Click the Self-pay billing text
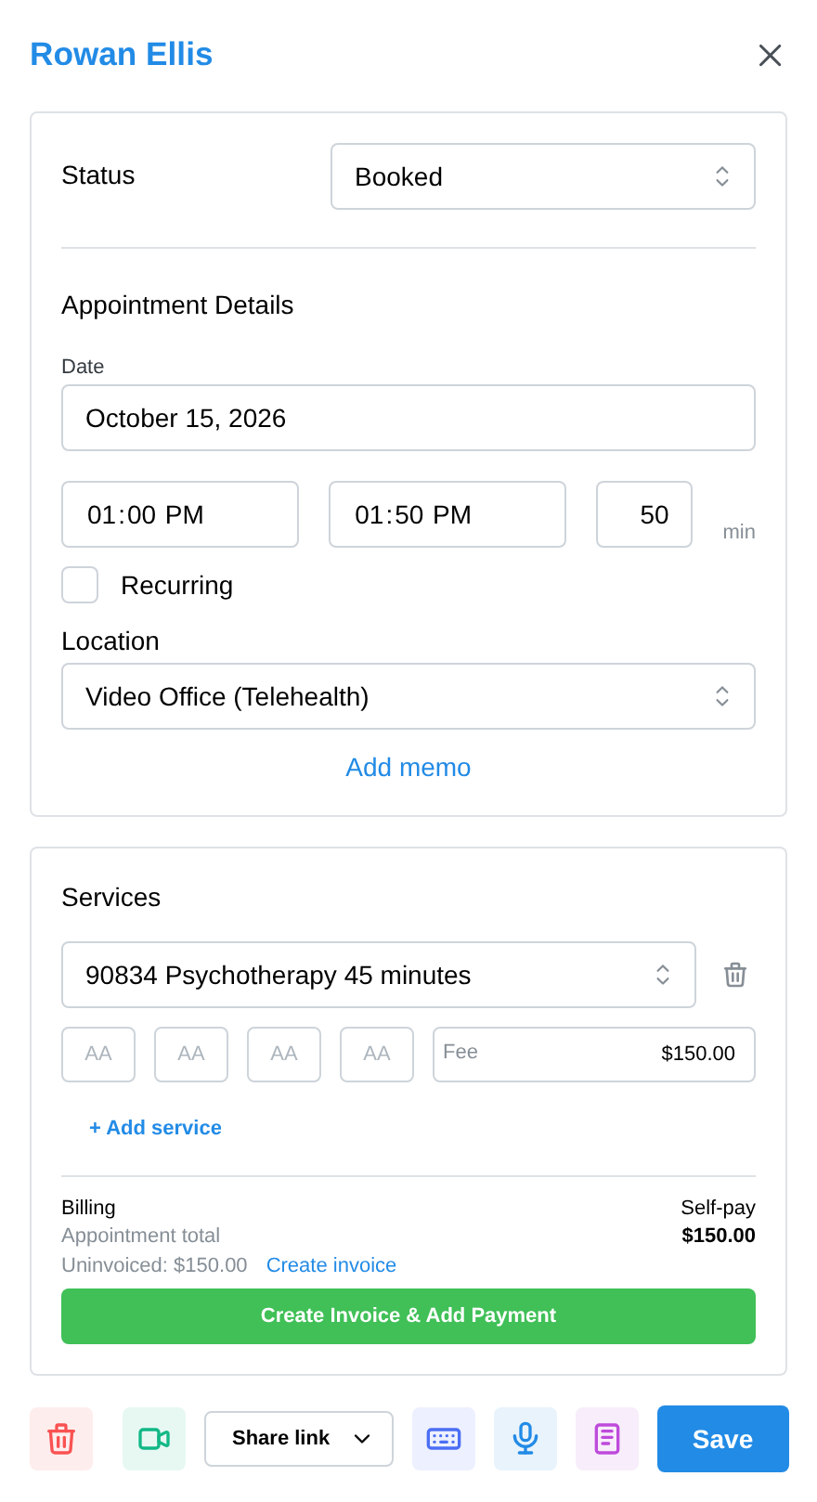This screenshot has width=817, height=1502. point(718,1208)
